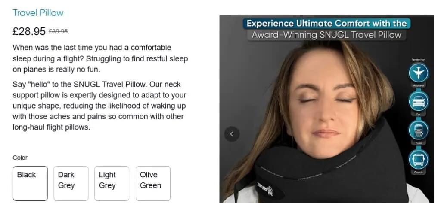Click the previous image arrow on the carousel
The image size is (441, 203).
[232, 134]
